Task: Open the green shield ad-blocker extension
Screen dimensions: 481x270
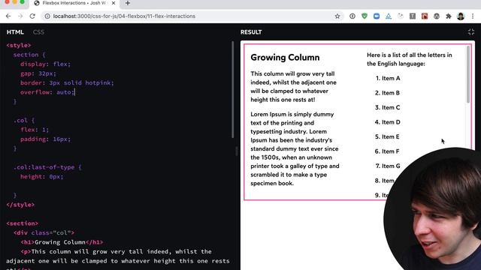Action: pos(365,16)
